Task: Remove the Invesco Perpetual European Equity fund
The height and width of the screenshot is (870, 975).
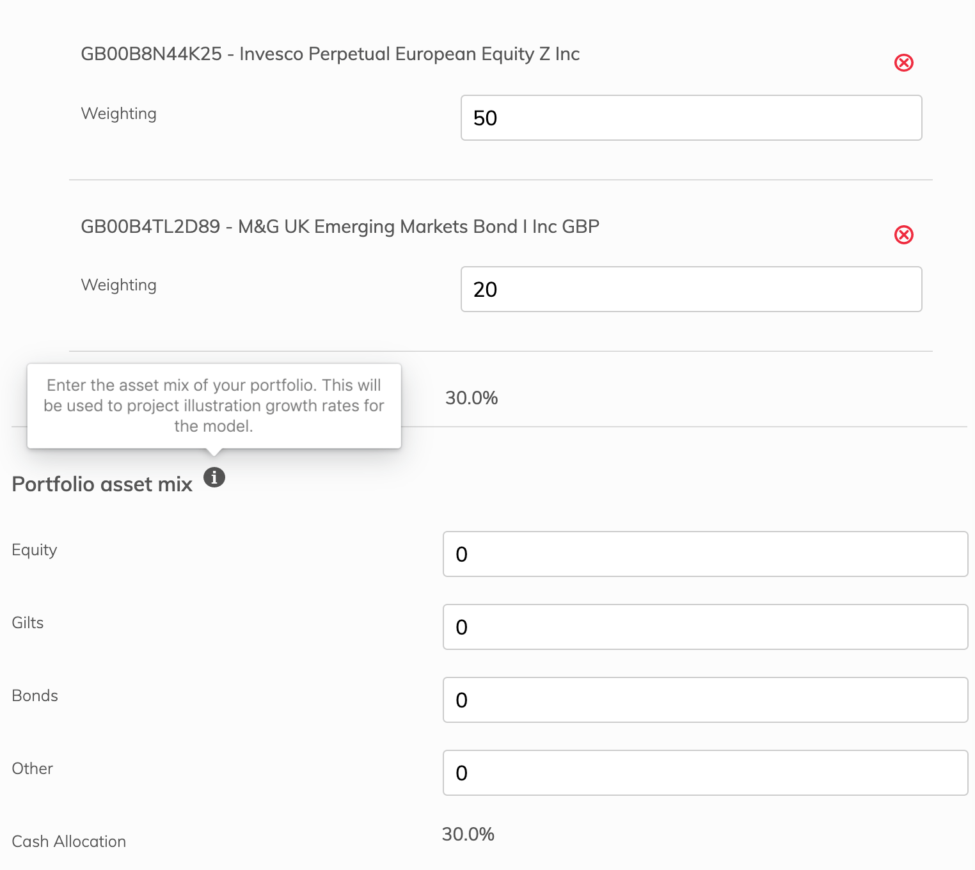Action: pos(903,63)
